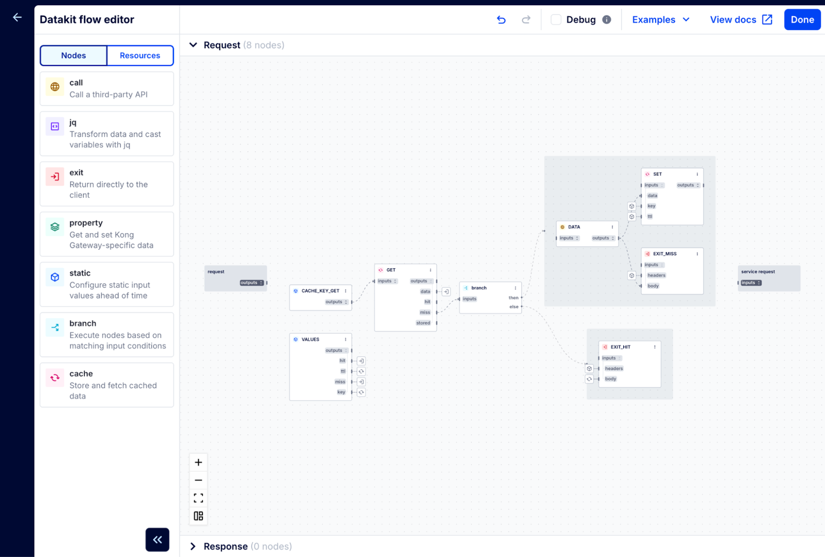Viewport: 825px width, 557px height.
Task: Toggle outputs expander on request node
Action: click(261, 283)
